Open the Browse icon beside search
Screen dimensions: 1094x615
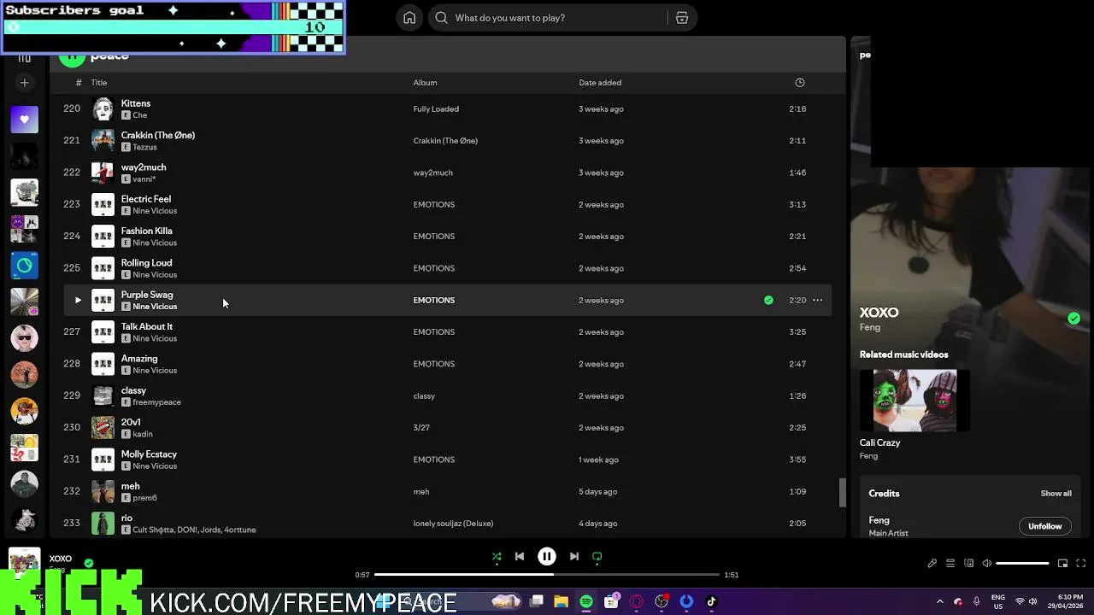(x=682, y=18)
